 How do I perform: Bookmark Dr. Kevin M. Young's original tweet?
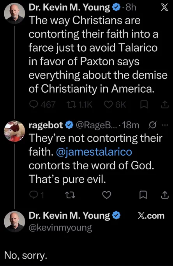(x=144, y=105)
